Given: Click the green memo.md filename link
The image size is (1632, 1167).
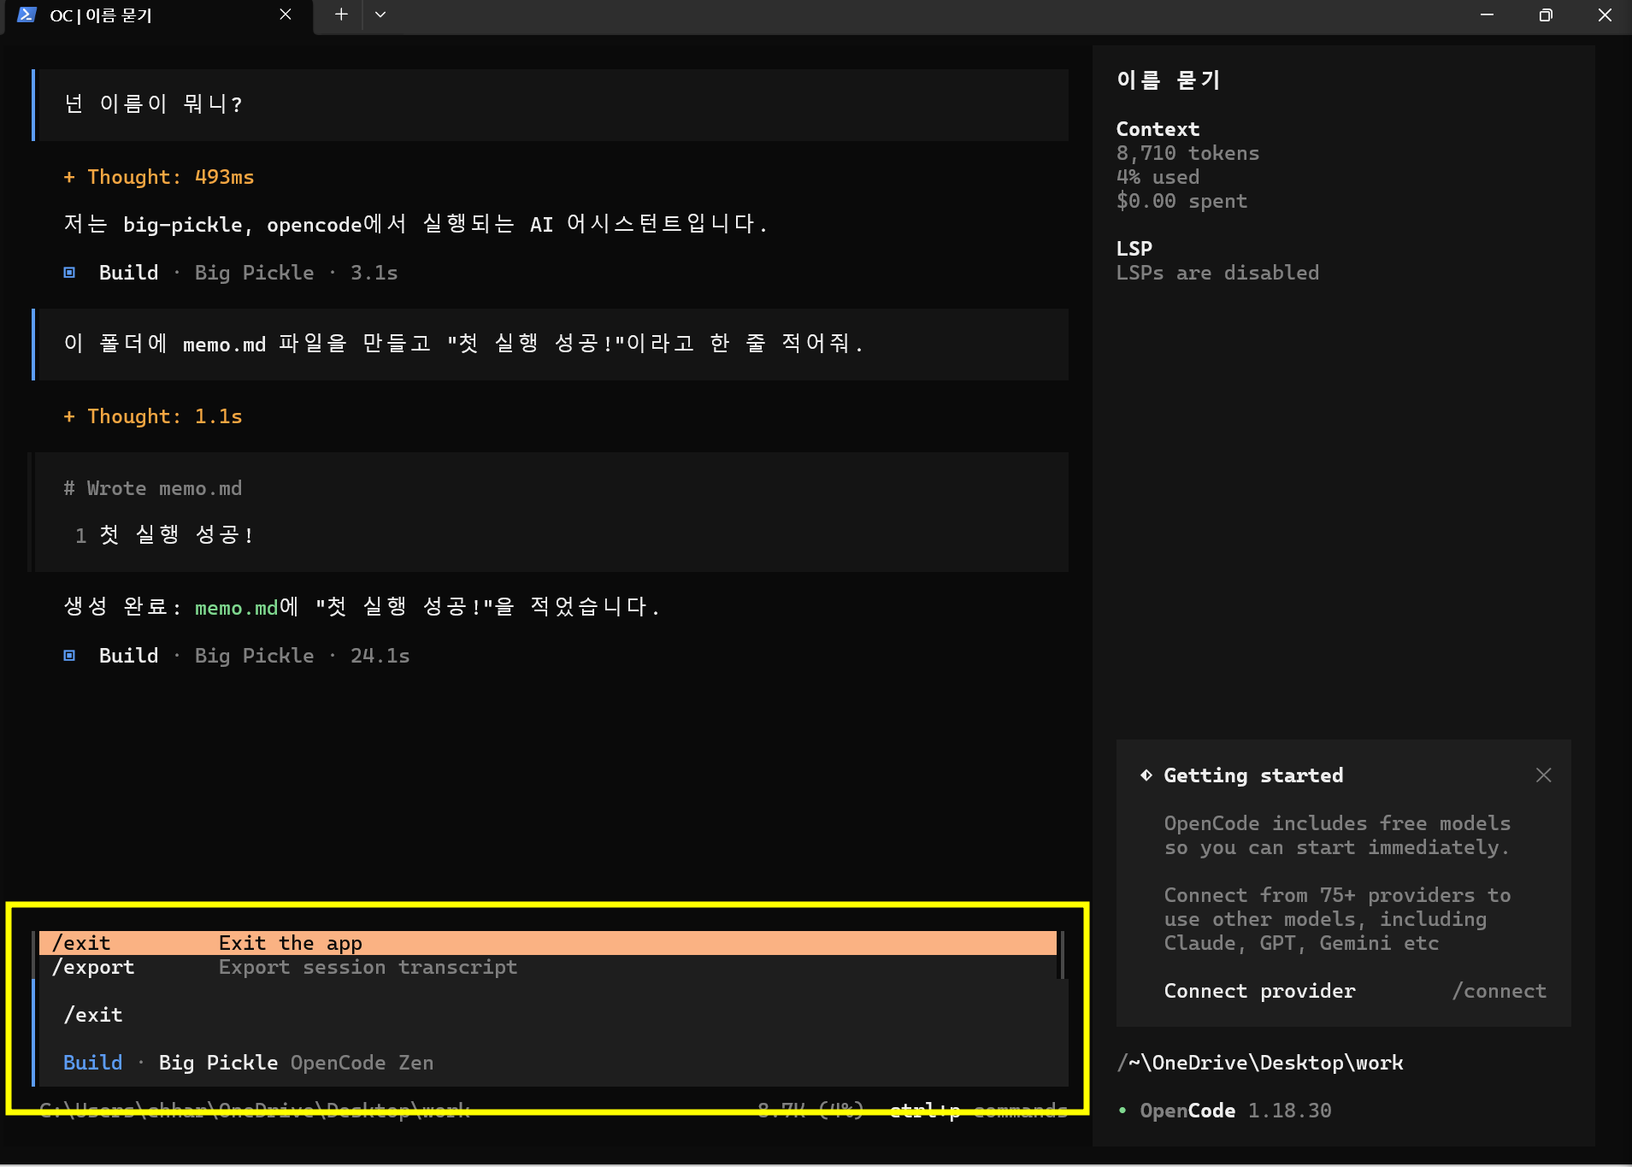Looking at the screenshot, I should (x=237, y=608).
